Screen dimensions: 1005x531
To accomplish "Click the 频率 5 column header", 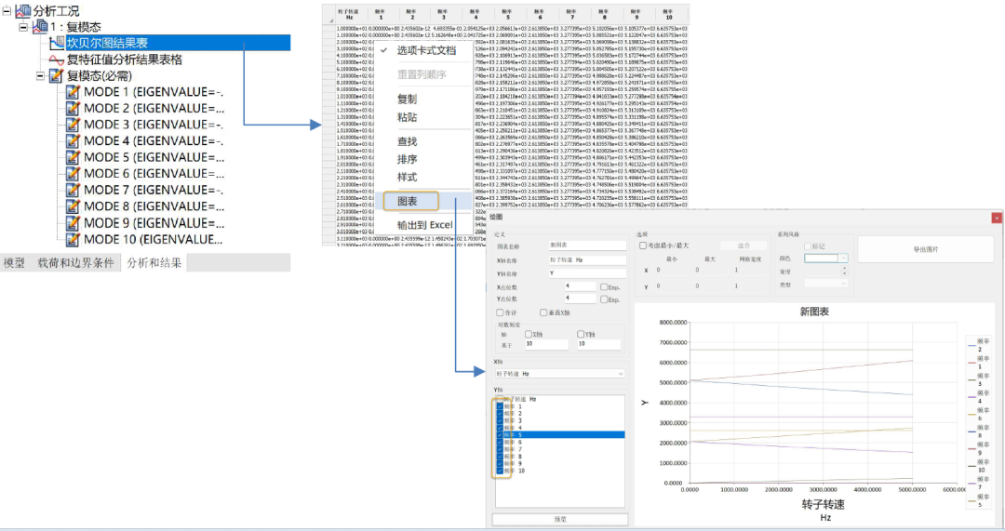I will point(507,14).
